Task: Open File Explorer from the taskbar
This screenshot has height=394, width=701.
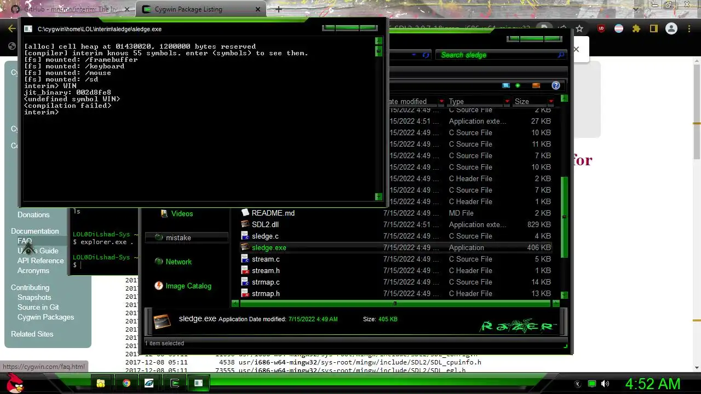Action: pos(101,383)
